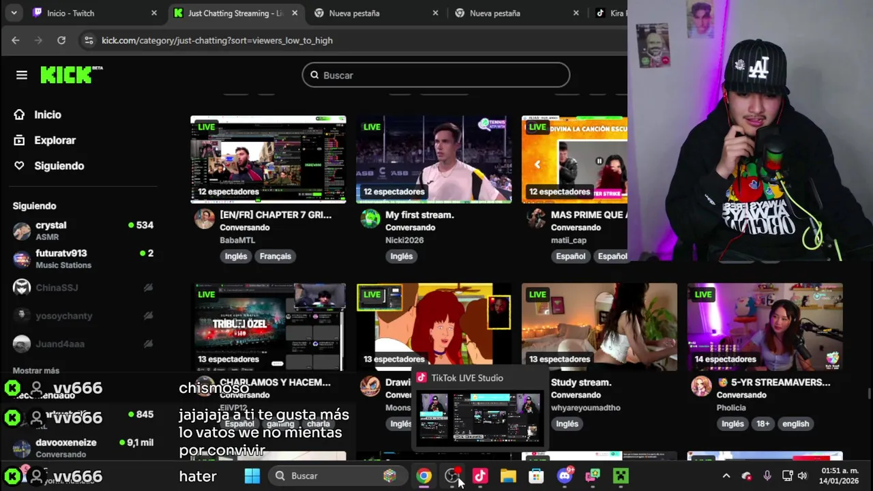This screenshot has height=491, width=873.
Task: Open Google Chrome from the taskbar
Action: pyautogui.click(x=424, y=476)
